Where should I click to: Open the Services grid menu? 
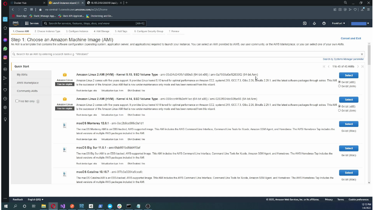(32, 23)
